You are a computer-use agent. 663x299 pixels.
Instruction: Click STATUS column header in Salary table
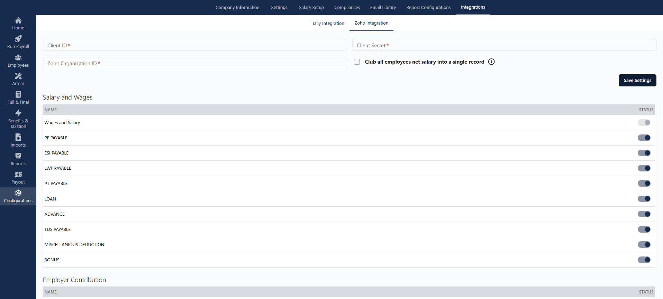(x=646, y=110)
